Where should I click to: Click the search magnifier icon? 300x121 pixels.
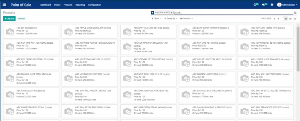295,13
